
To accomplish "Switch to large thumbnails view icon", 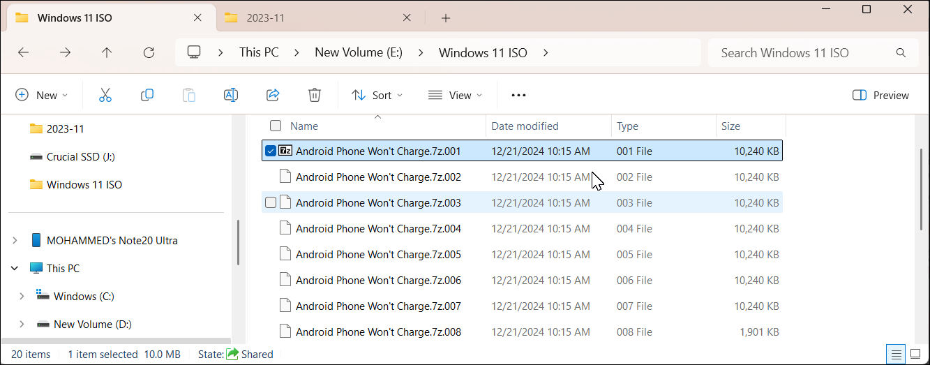I will click(x=915, y=354).
